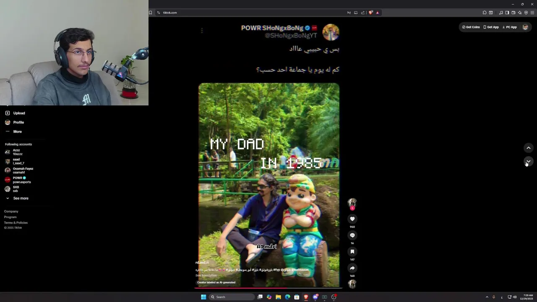Save video with the bookmark icon
Viewport: 537px width, 302px height.
pyautogui.click(x=352, y=252)
